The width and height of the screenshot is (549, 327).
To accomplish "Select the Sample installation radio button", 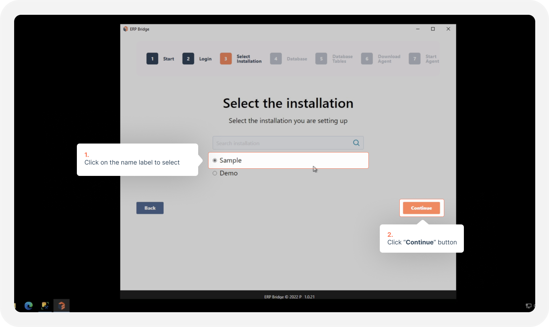I will 215,160.
